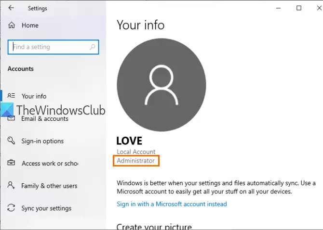The image size is (323, 230).
Task: Open Family & other users page
Action: (x=49, y=186)
